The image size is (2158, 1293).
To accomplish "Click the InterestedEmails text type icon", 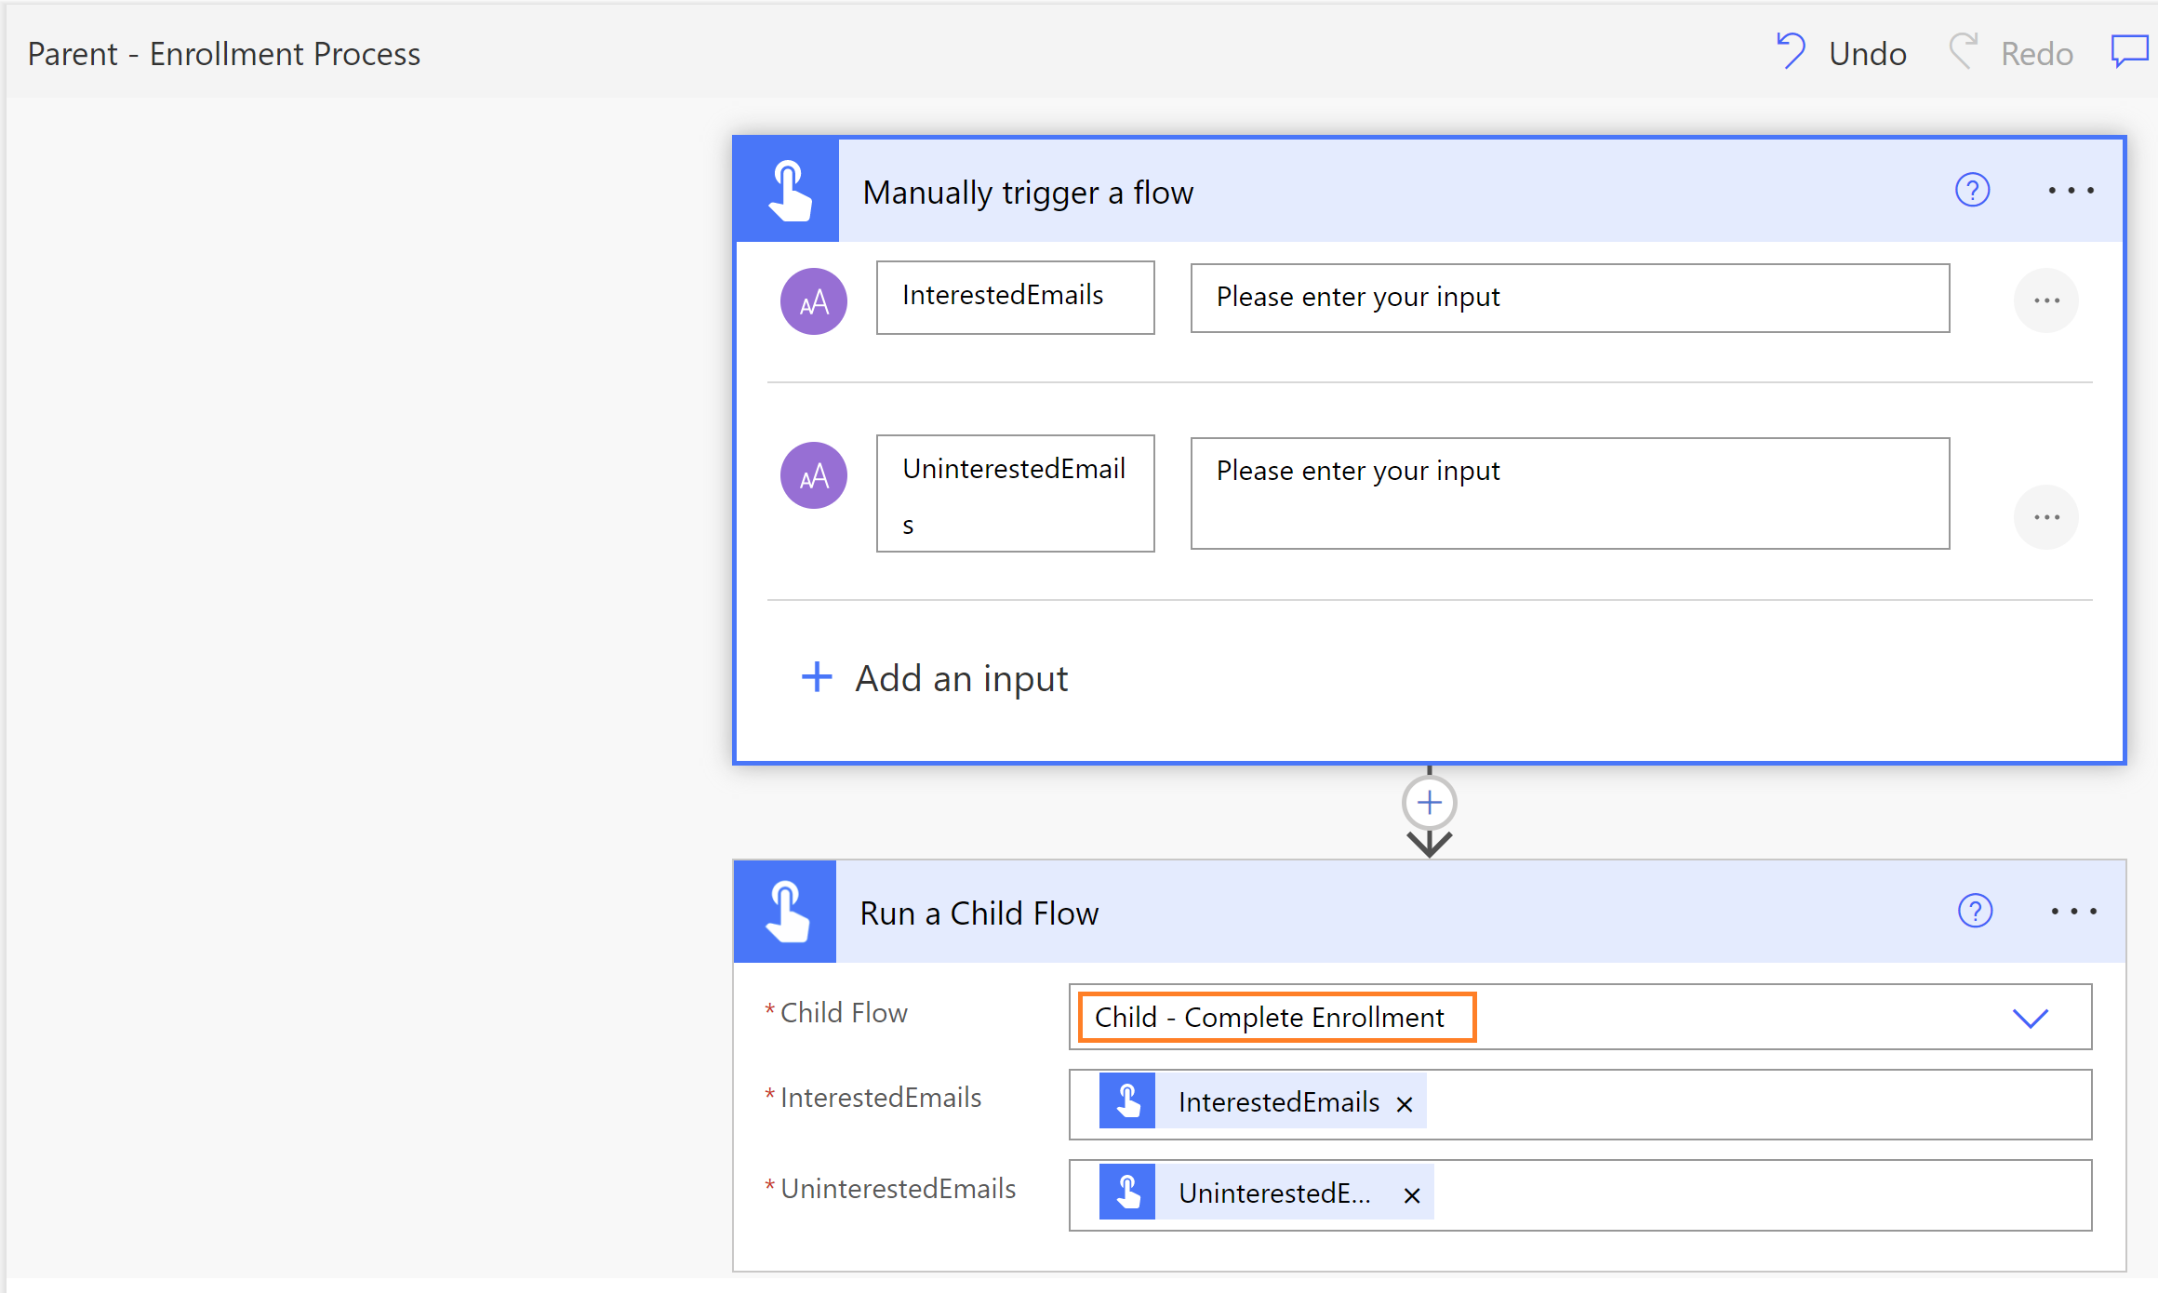I will 814,301.
